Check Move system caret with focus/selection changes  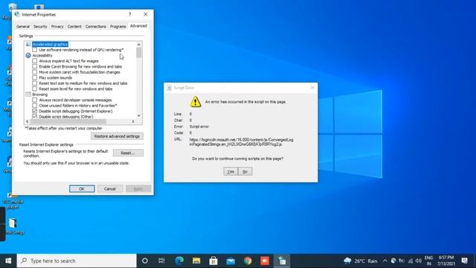coord(35,72)
